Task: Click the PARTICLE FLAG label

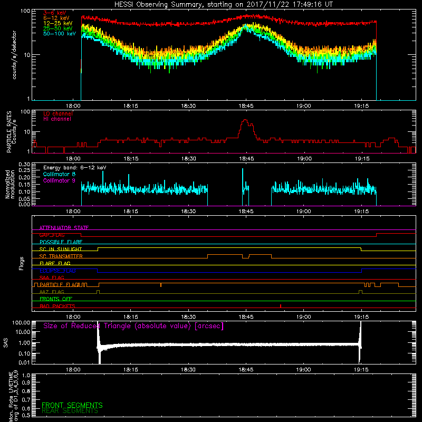Action: point(59,285)
